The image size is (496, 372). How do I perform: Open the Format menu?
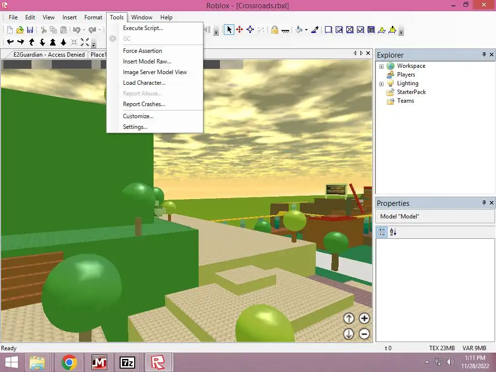click(x=93, y=17)
